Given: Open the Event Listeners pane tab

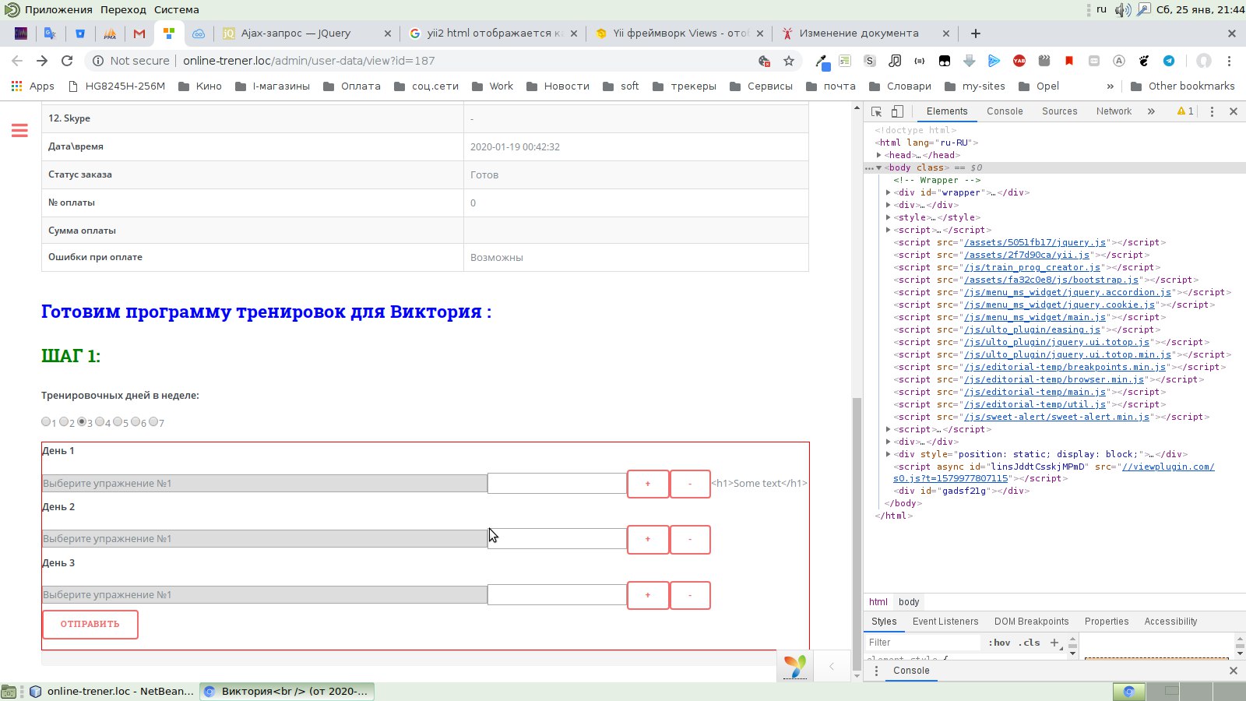Looking at the screenshot, I should (945, 622).
